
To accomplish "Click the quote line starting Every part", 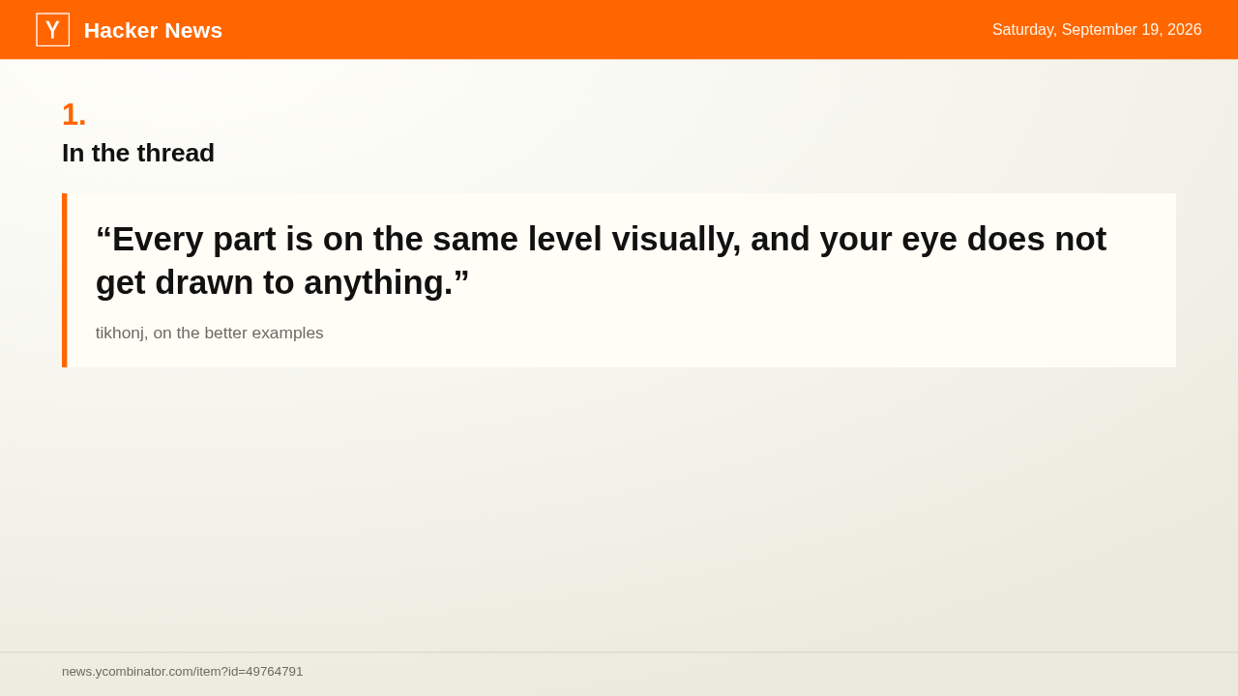I will 601,239.
